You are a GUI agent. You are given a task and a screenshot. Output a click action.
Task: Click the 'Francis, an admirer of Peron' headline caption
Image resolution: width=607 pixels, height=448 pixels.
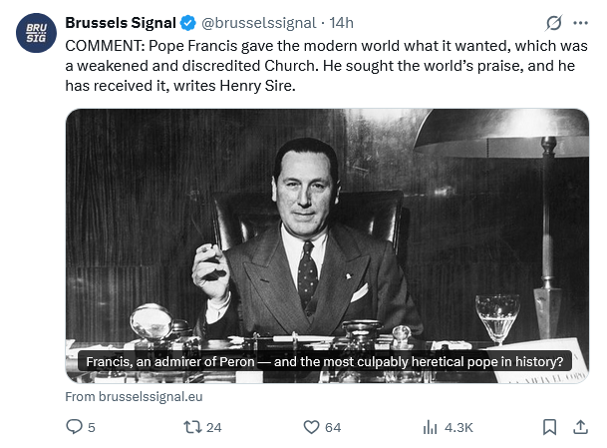324,361
